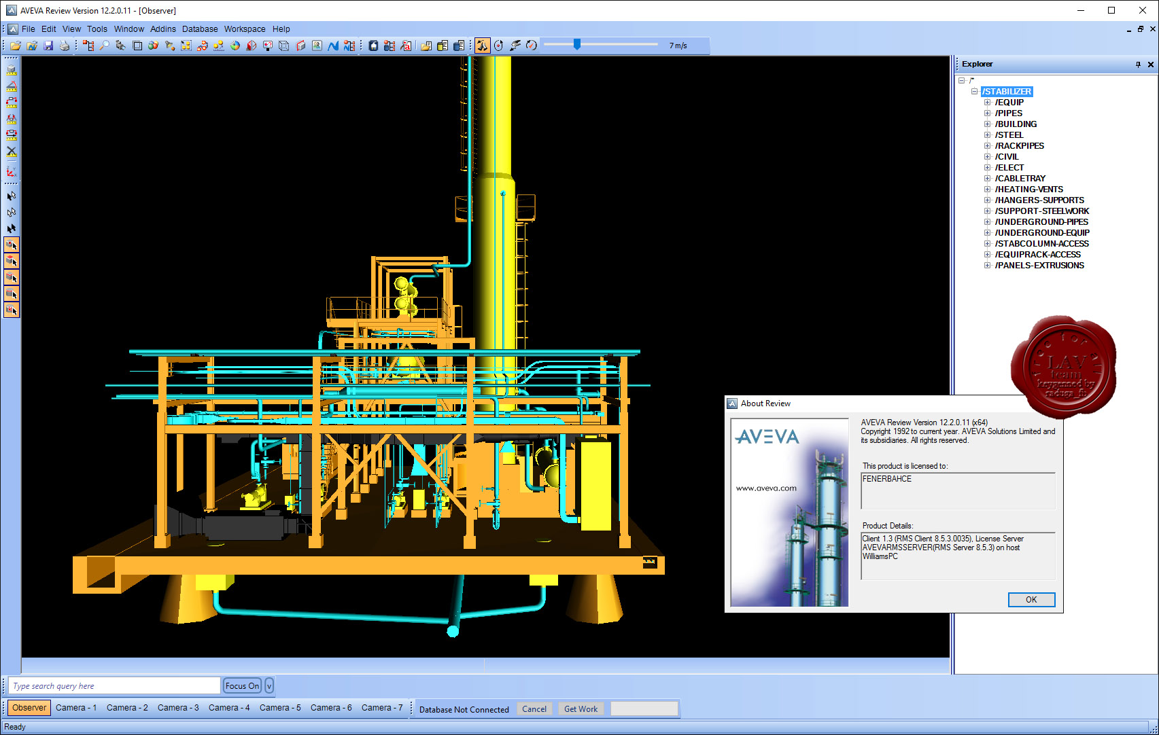Expand the /RACKPIPES tree node
Image resolution: width=1159 pixels, height=735 pixels.
(987, 146)
